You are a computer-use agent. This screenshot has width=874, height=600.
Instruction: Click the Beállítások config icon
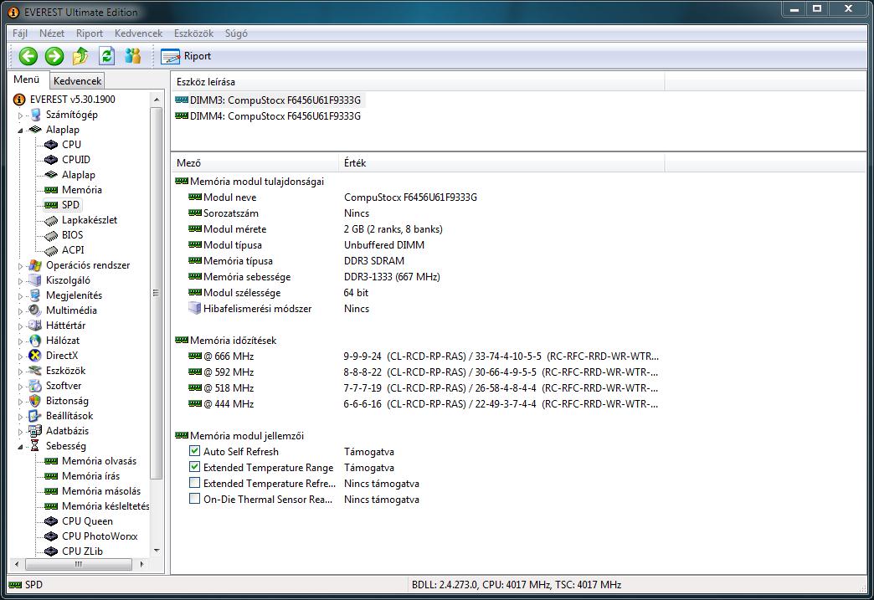[35, 416]
